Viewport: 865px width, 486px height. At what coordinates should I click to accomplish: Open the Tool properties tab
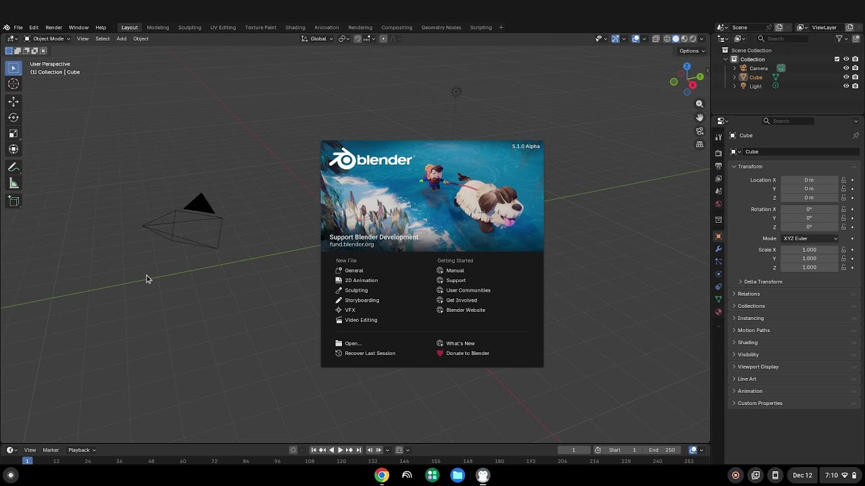tap(718, 136)
